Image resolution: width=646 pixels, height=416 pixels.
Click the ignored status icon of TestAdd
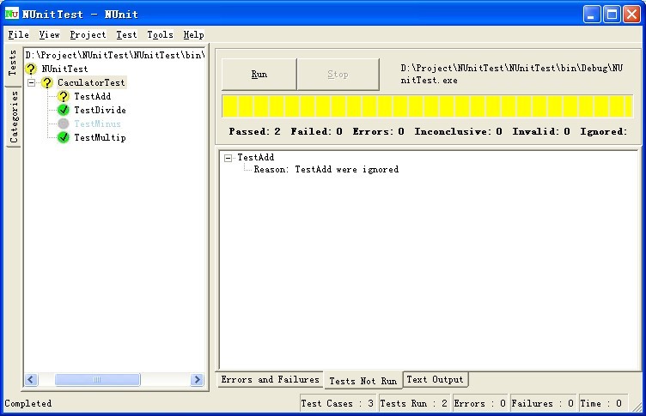click(x=64, y=97)
